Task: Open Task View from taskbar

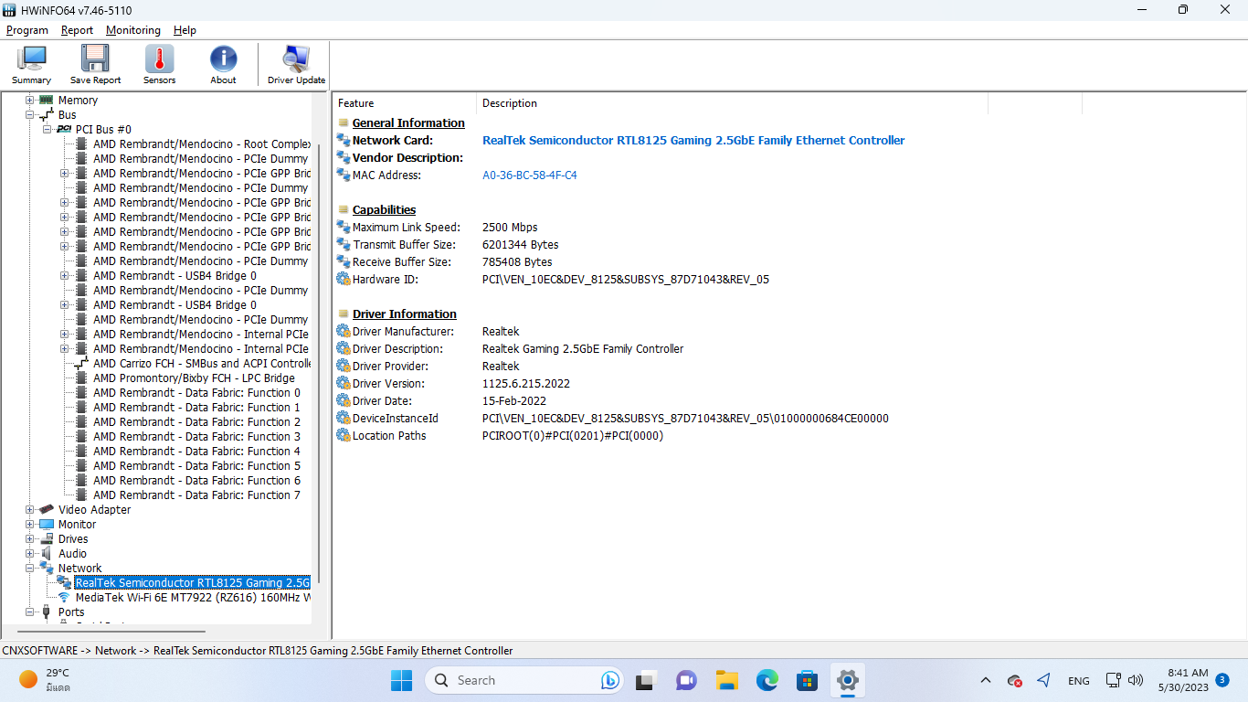Action: coord(648,680)
